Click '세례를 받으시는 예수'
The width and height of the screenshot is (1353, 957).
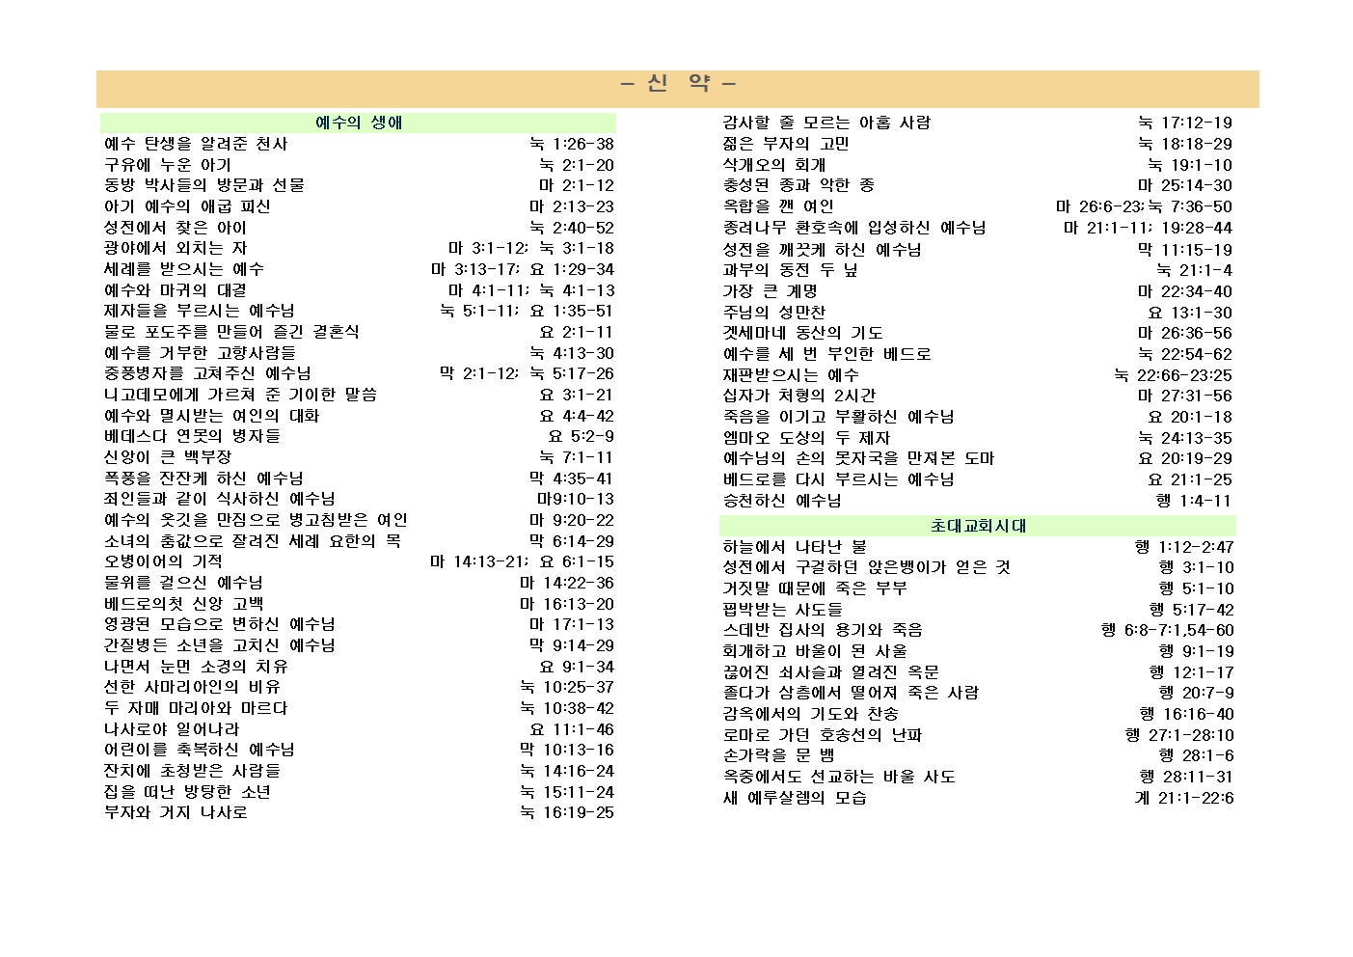pos(183,269)
